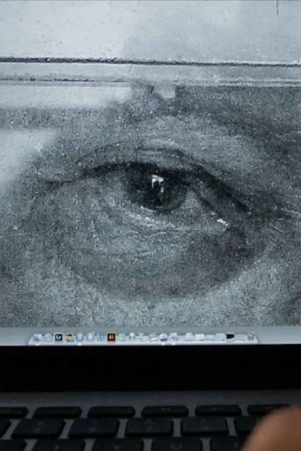301x451 pixels.
Task: Click the dock icon left of the black-screen icon
Action: (220, 337)
